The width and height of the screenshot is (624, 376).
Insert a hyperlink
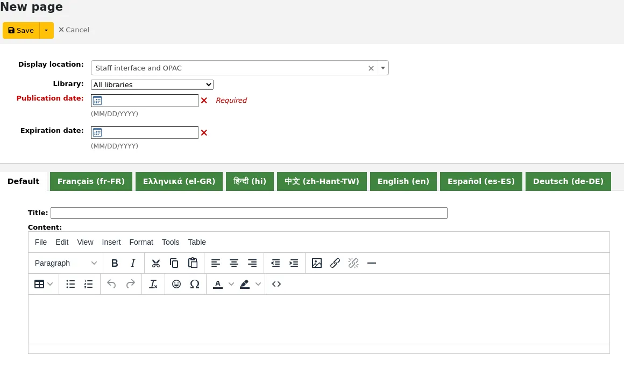click(x=335, y=263)
